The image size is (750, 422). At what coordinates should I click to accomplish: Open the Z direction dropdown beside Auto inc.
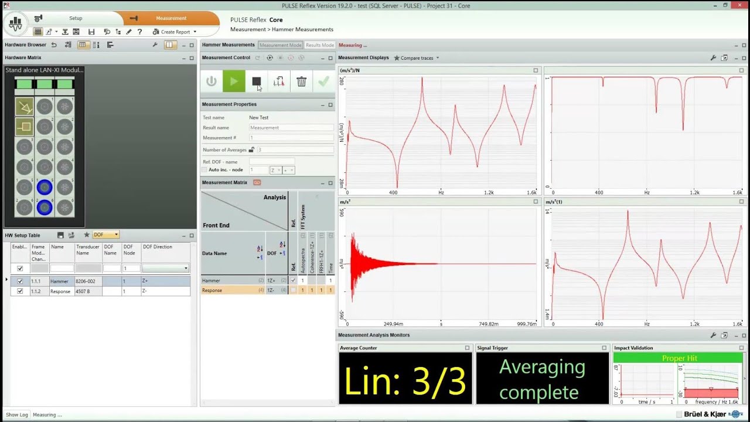pyautogui.click(x=275, y=170)
